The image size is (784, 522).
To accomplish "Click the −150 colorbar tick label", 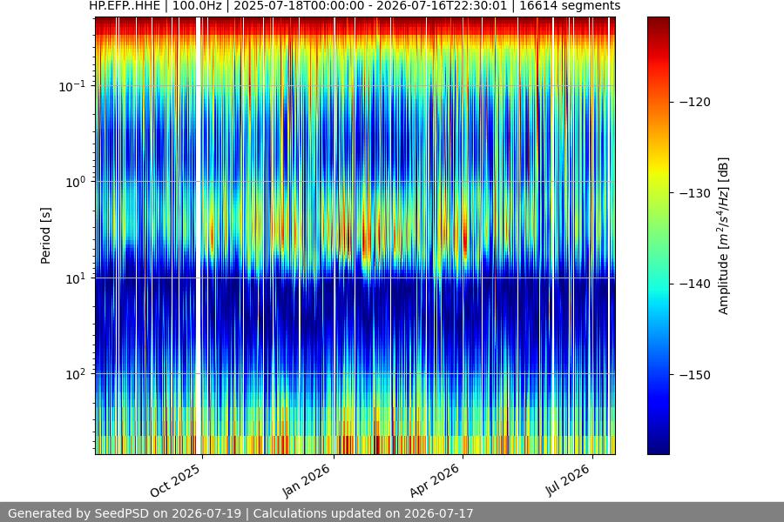I will click(695, 375).
